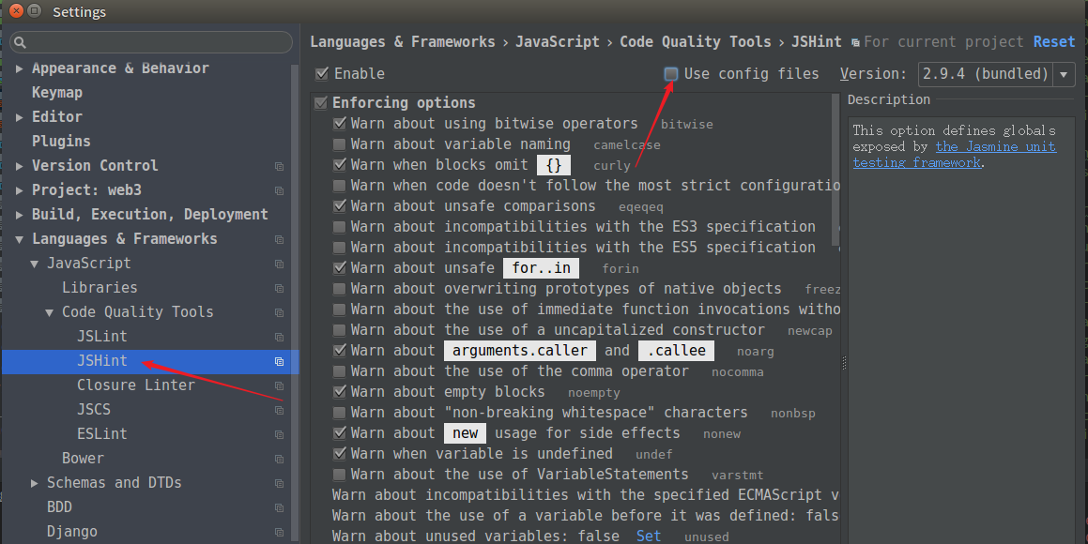Select the ESLint settings page
Image resolution: width=1088 pixels, height=544 pixels.
(102, 434)
